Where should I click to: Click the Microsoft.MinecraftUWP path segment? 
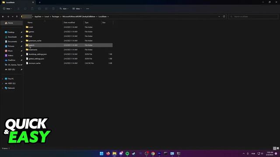[x=79, y=17]
